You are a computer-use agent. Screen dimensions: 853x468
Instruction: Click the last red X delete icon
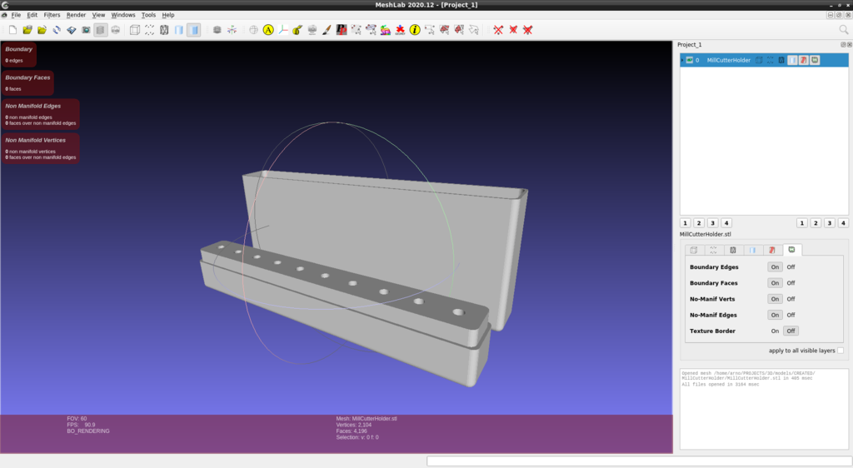pos(527,30)
